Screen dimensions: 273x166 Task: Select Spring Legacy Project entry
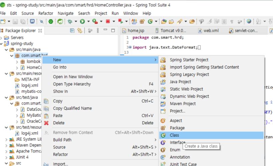pos(211,74)
